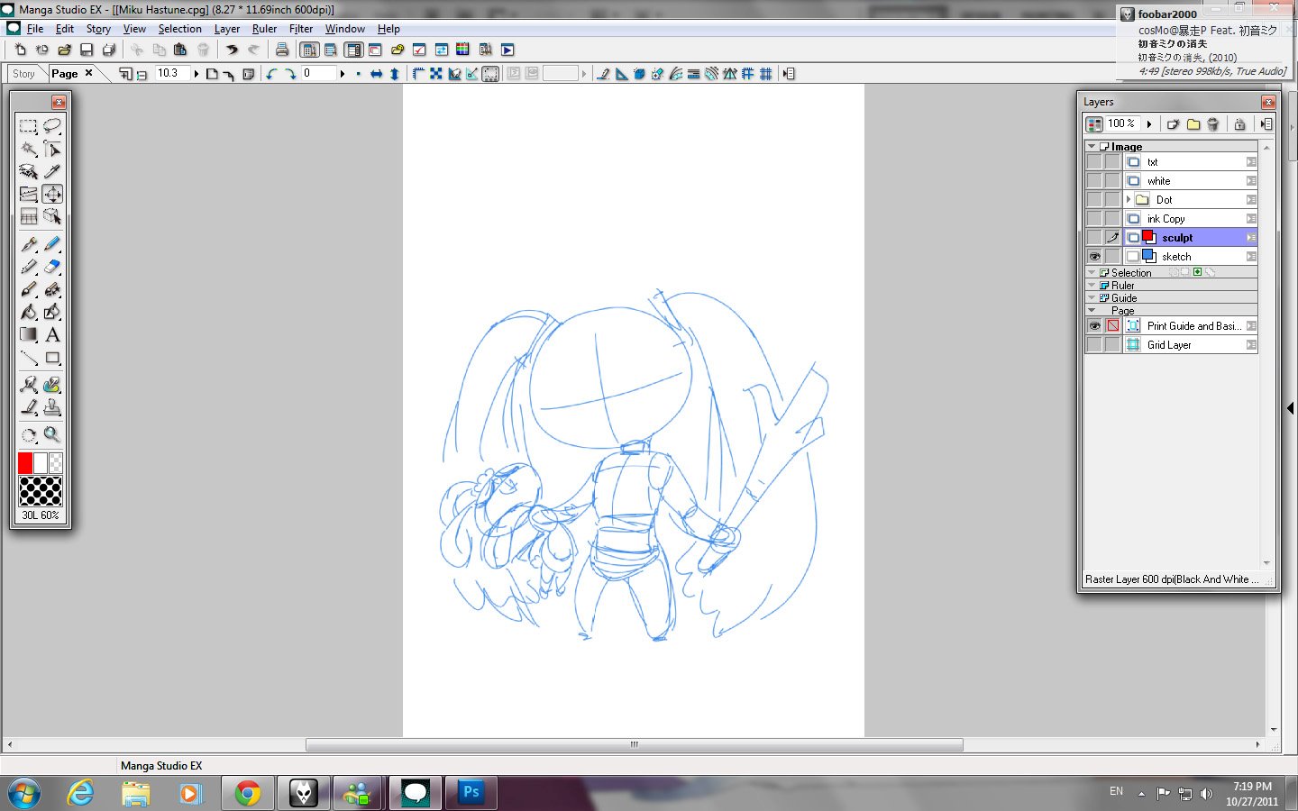Select the Rectangular Marquee tool
Screen dimensions: 1298x811
pos(29,126)
